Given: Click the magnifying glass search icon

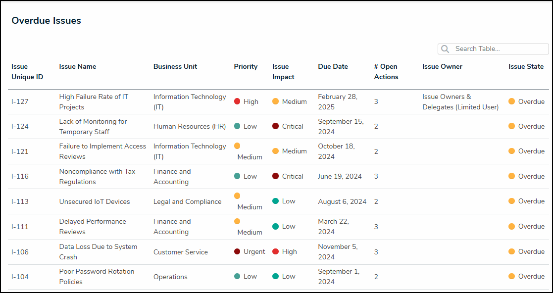Looking at the screenshot, I should coord(445,49).
